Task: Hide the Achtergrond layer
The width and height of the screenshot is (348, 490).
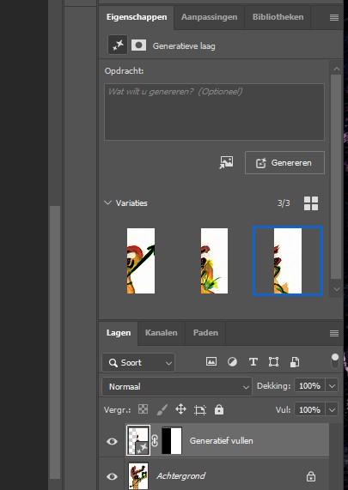Action: [112, 476]
